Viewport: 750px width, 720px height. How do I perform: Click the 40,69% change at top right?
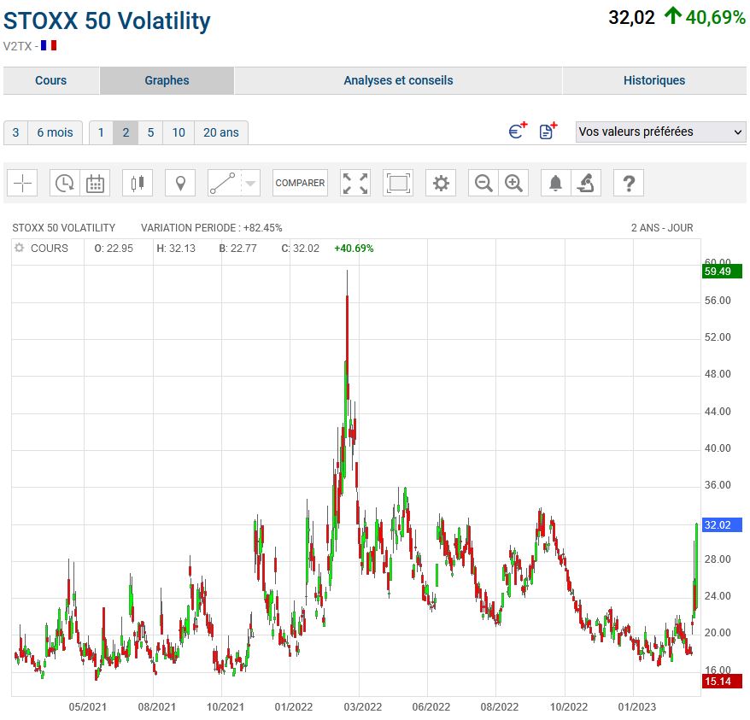(x=716, y=18)
